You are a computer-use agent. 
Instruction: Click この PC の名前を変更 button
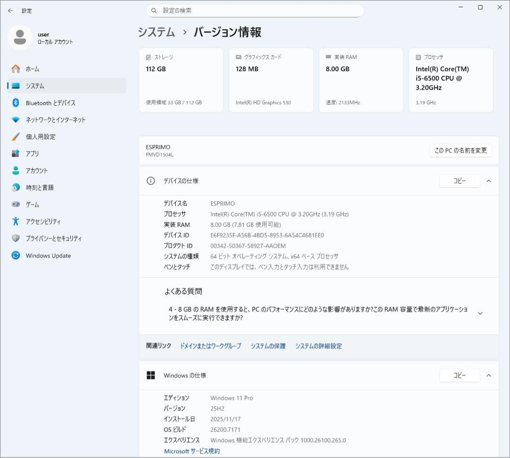click(460, 150)
